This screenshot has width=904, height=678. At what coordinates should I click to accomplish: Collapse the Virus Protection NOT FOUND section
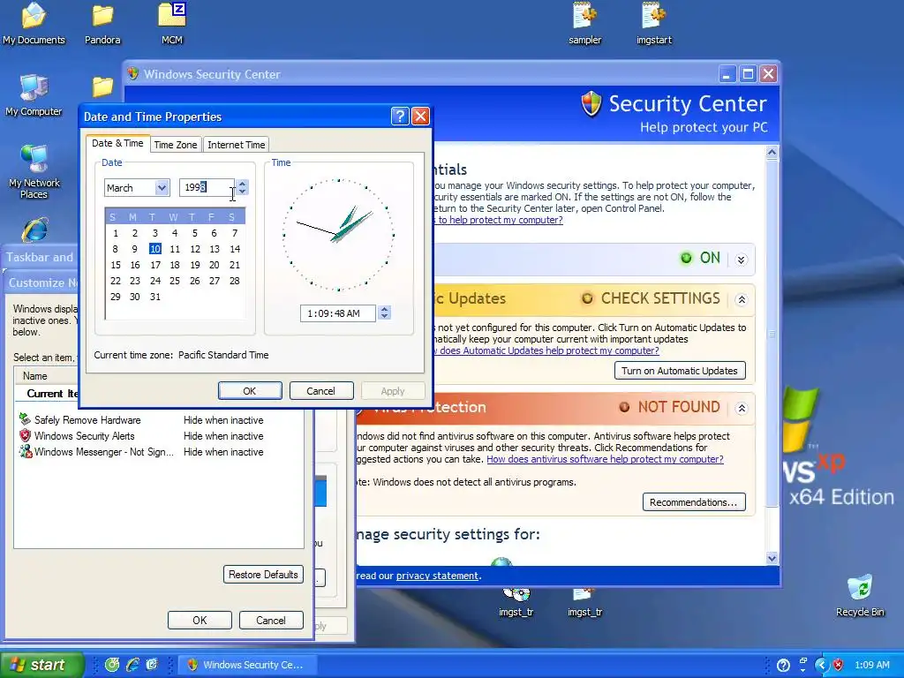(x=742, y=408)
